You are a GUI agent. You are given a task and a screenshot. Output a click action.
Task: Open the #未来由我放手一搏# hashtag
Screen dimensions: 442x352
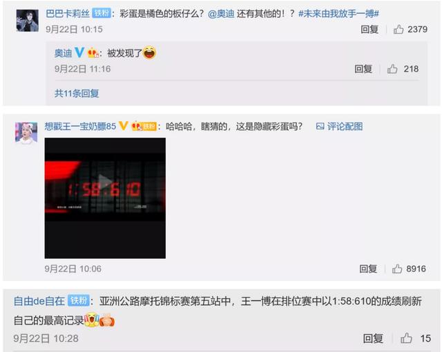click(x=338, y=14)
